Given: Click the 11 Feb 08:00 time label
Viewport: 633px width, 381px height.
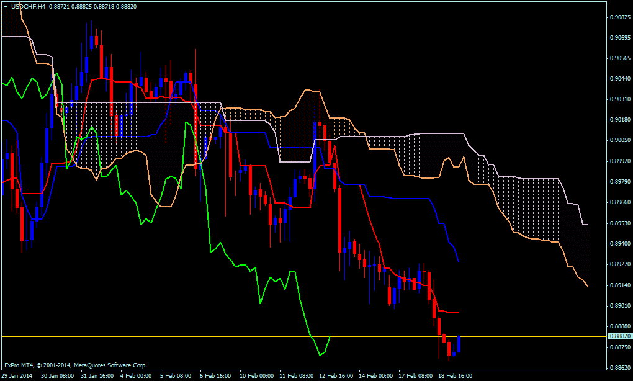Looking at the screenshot, I should click(296, 376).
